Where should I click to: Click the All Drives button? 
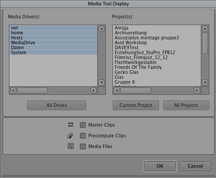coord(57,105)
